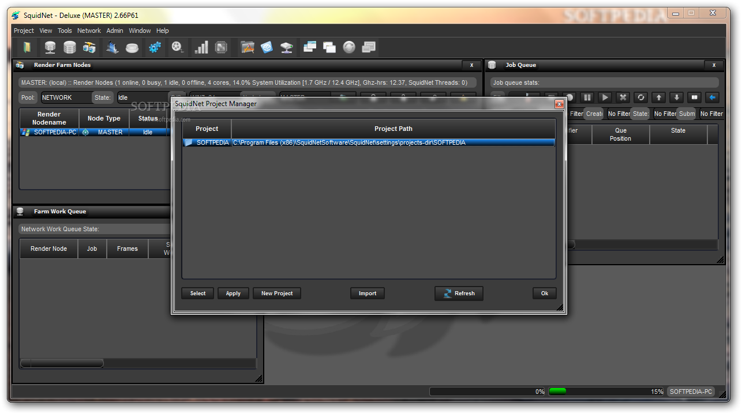Confirm with the Ok button in Project Manager
The image size is (742, 414).
(x=545, y=293)
